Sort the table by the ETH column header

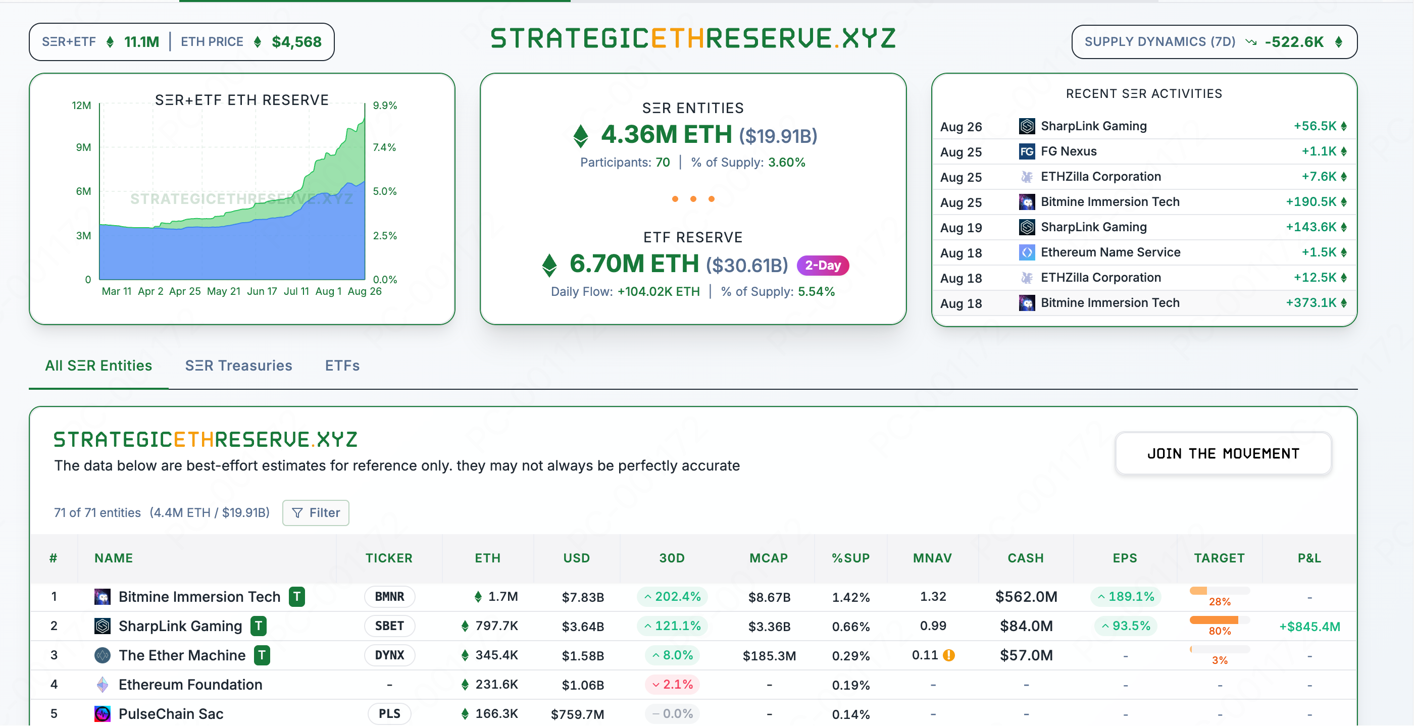tap(487, 558)
